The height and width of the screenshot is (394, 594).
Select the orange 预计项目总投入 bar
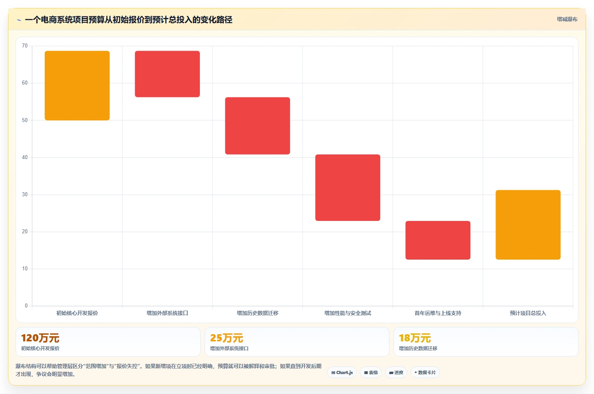528,225
